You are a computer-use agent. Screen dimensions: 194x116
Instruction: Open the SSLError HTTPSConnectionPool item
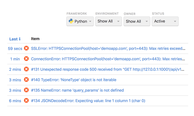tap(108, 48)
